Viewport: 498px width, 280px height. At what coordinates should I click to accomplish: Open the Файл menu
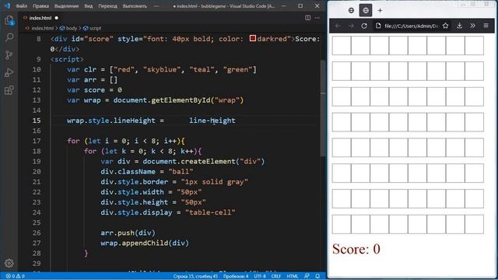[22, 5]
